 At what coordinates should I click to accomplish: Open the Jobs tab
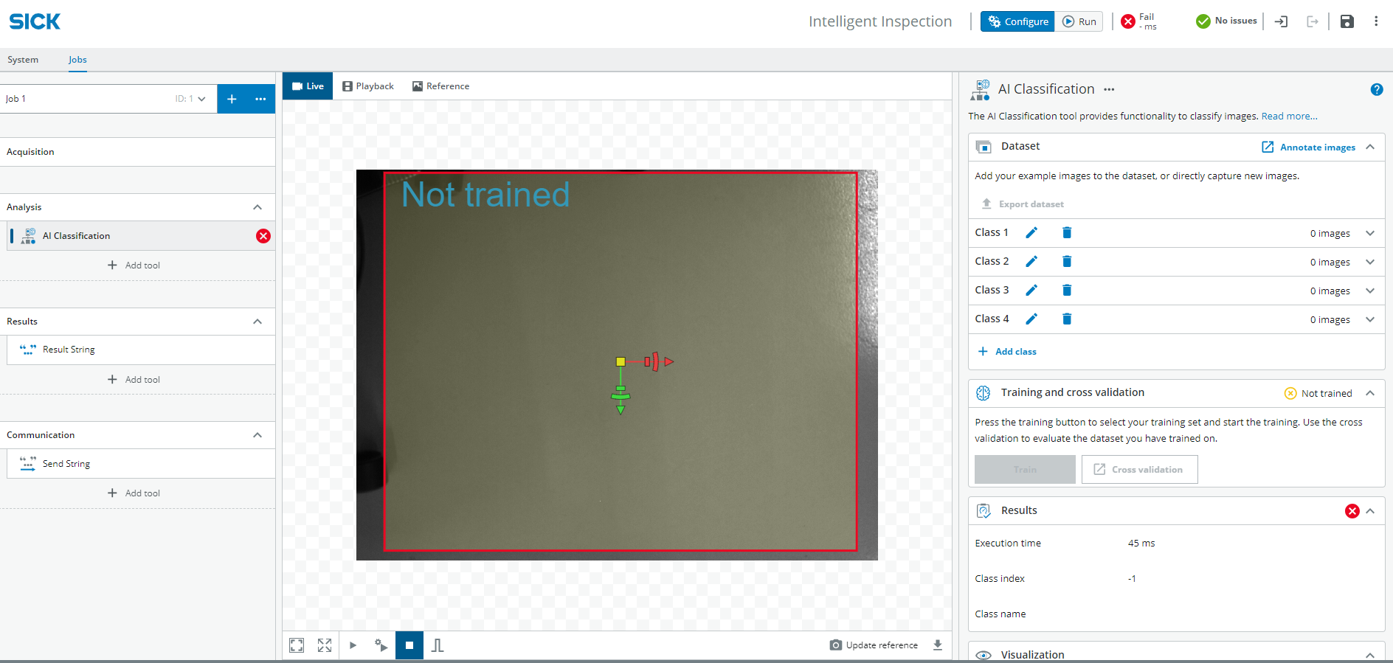point(77,60)
